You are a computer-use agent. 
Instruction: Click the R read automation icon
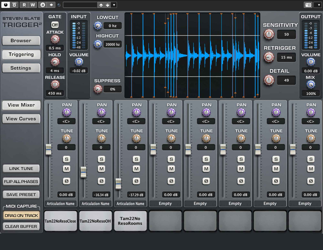(24, 5)
